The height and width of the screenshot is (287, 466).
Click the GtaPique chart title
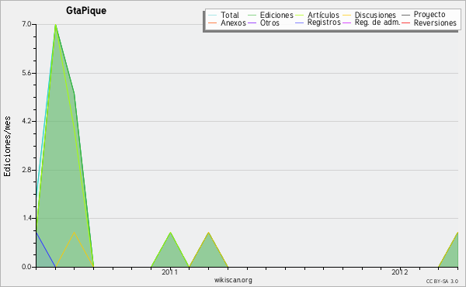(86, 11)
